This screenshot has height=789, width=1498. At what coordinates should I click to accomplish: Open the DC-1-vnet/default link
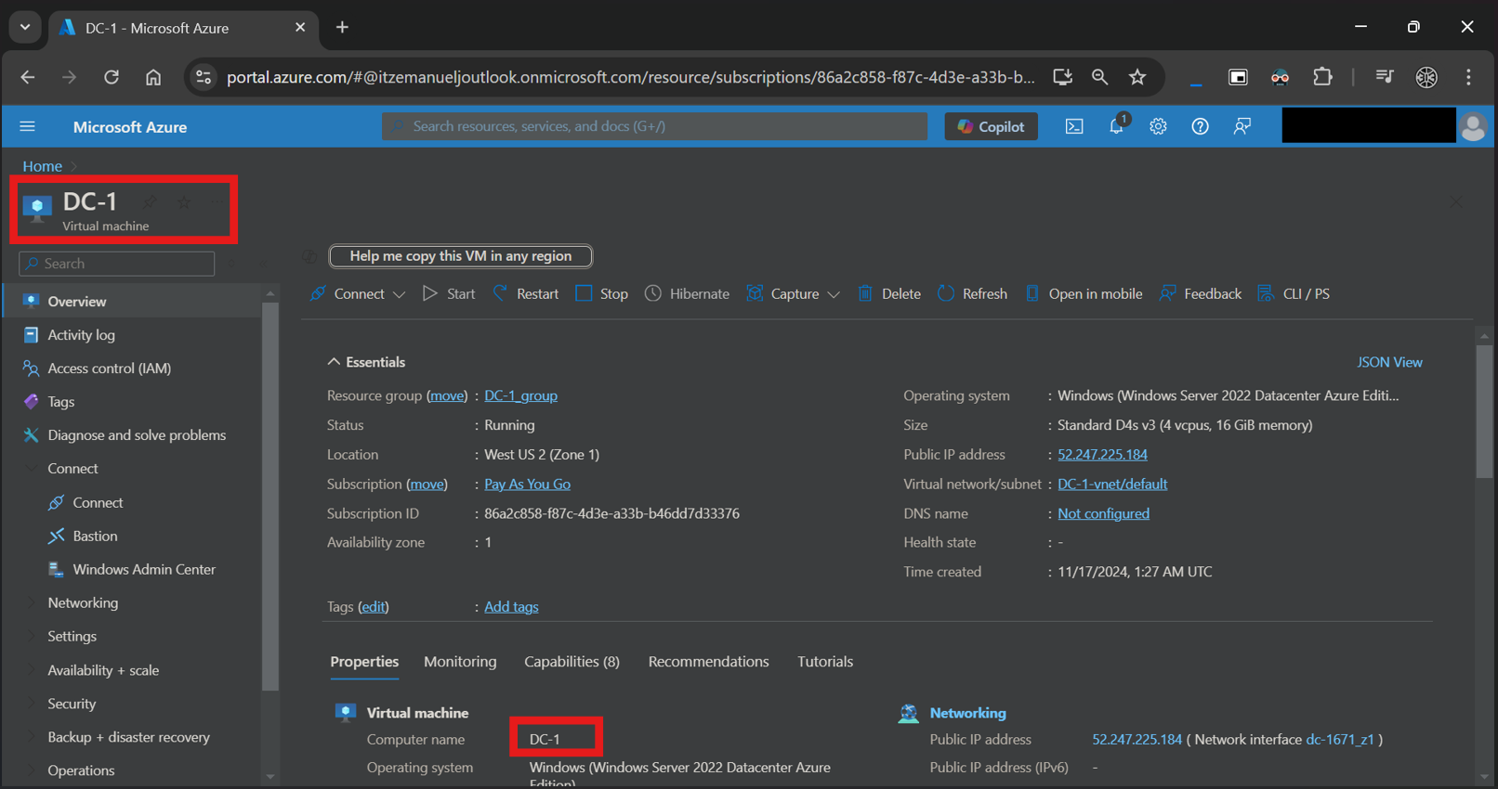coord(1112,485)
